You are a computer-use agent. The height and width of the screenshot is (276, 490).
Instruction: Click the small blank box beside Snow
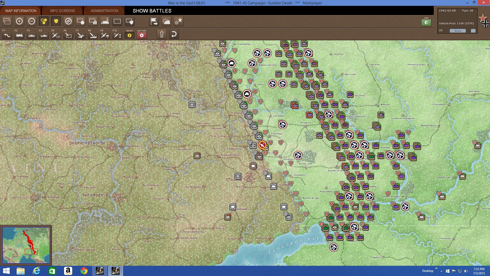[x=473, y=31]
